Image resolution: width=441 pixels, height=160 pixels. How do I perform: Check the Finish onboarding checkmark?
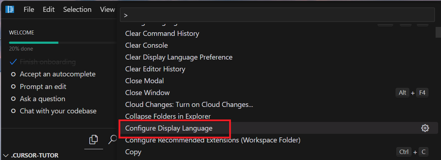[13, 62]
